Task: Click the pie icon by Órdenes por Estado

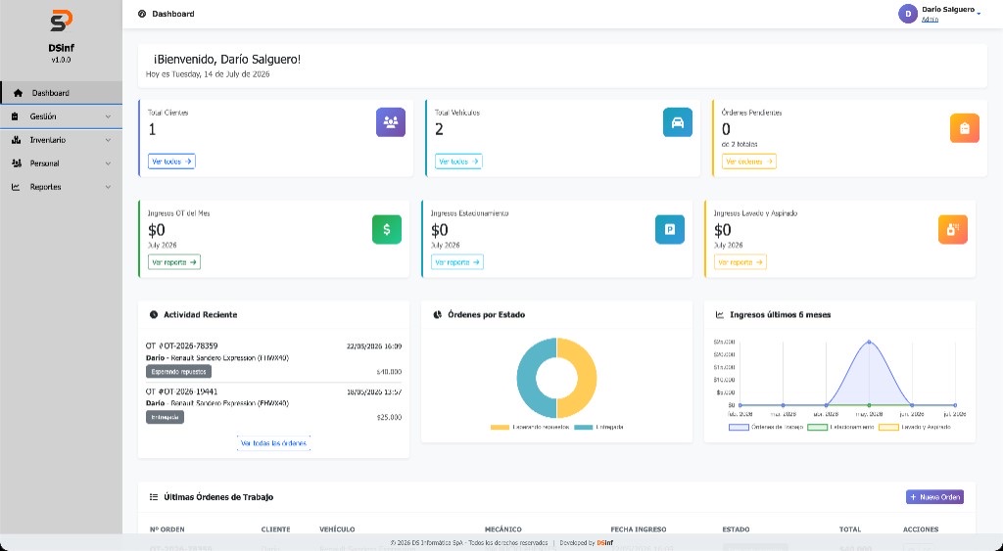Action: [438, 314]
